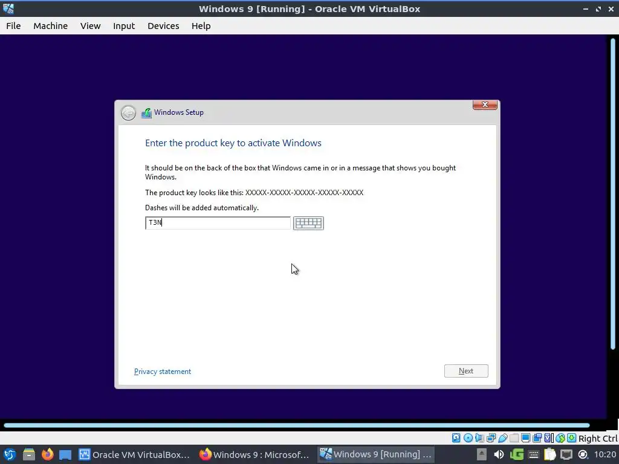Click the hard disk activity status icon
This screenshot has height=464, width=619.
(456, 437)
